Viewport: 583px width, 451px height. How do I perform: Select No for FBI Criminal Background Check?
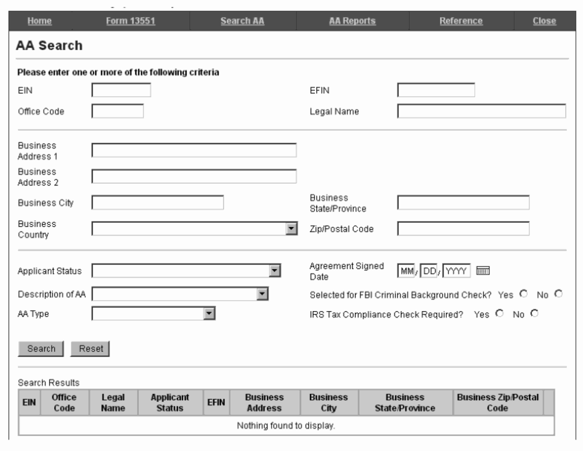tap(558, 294)
